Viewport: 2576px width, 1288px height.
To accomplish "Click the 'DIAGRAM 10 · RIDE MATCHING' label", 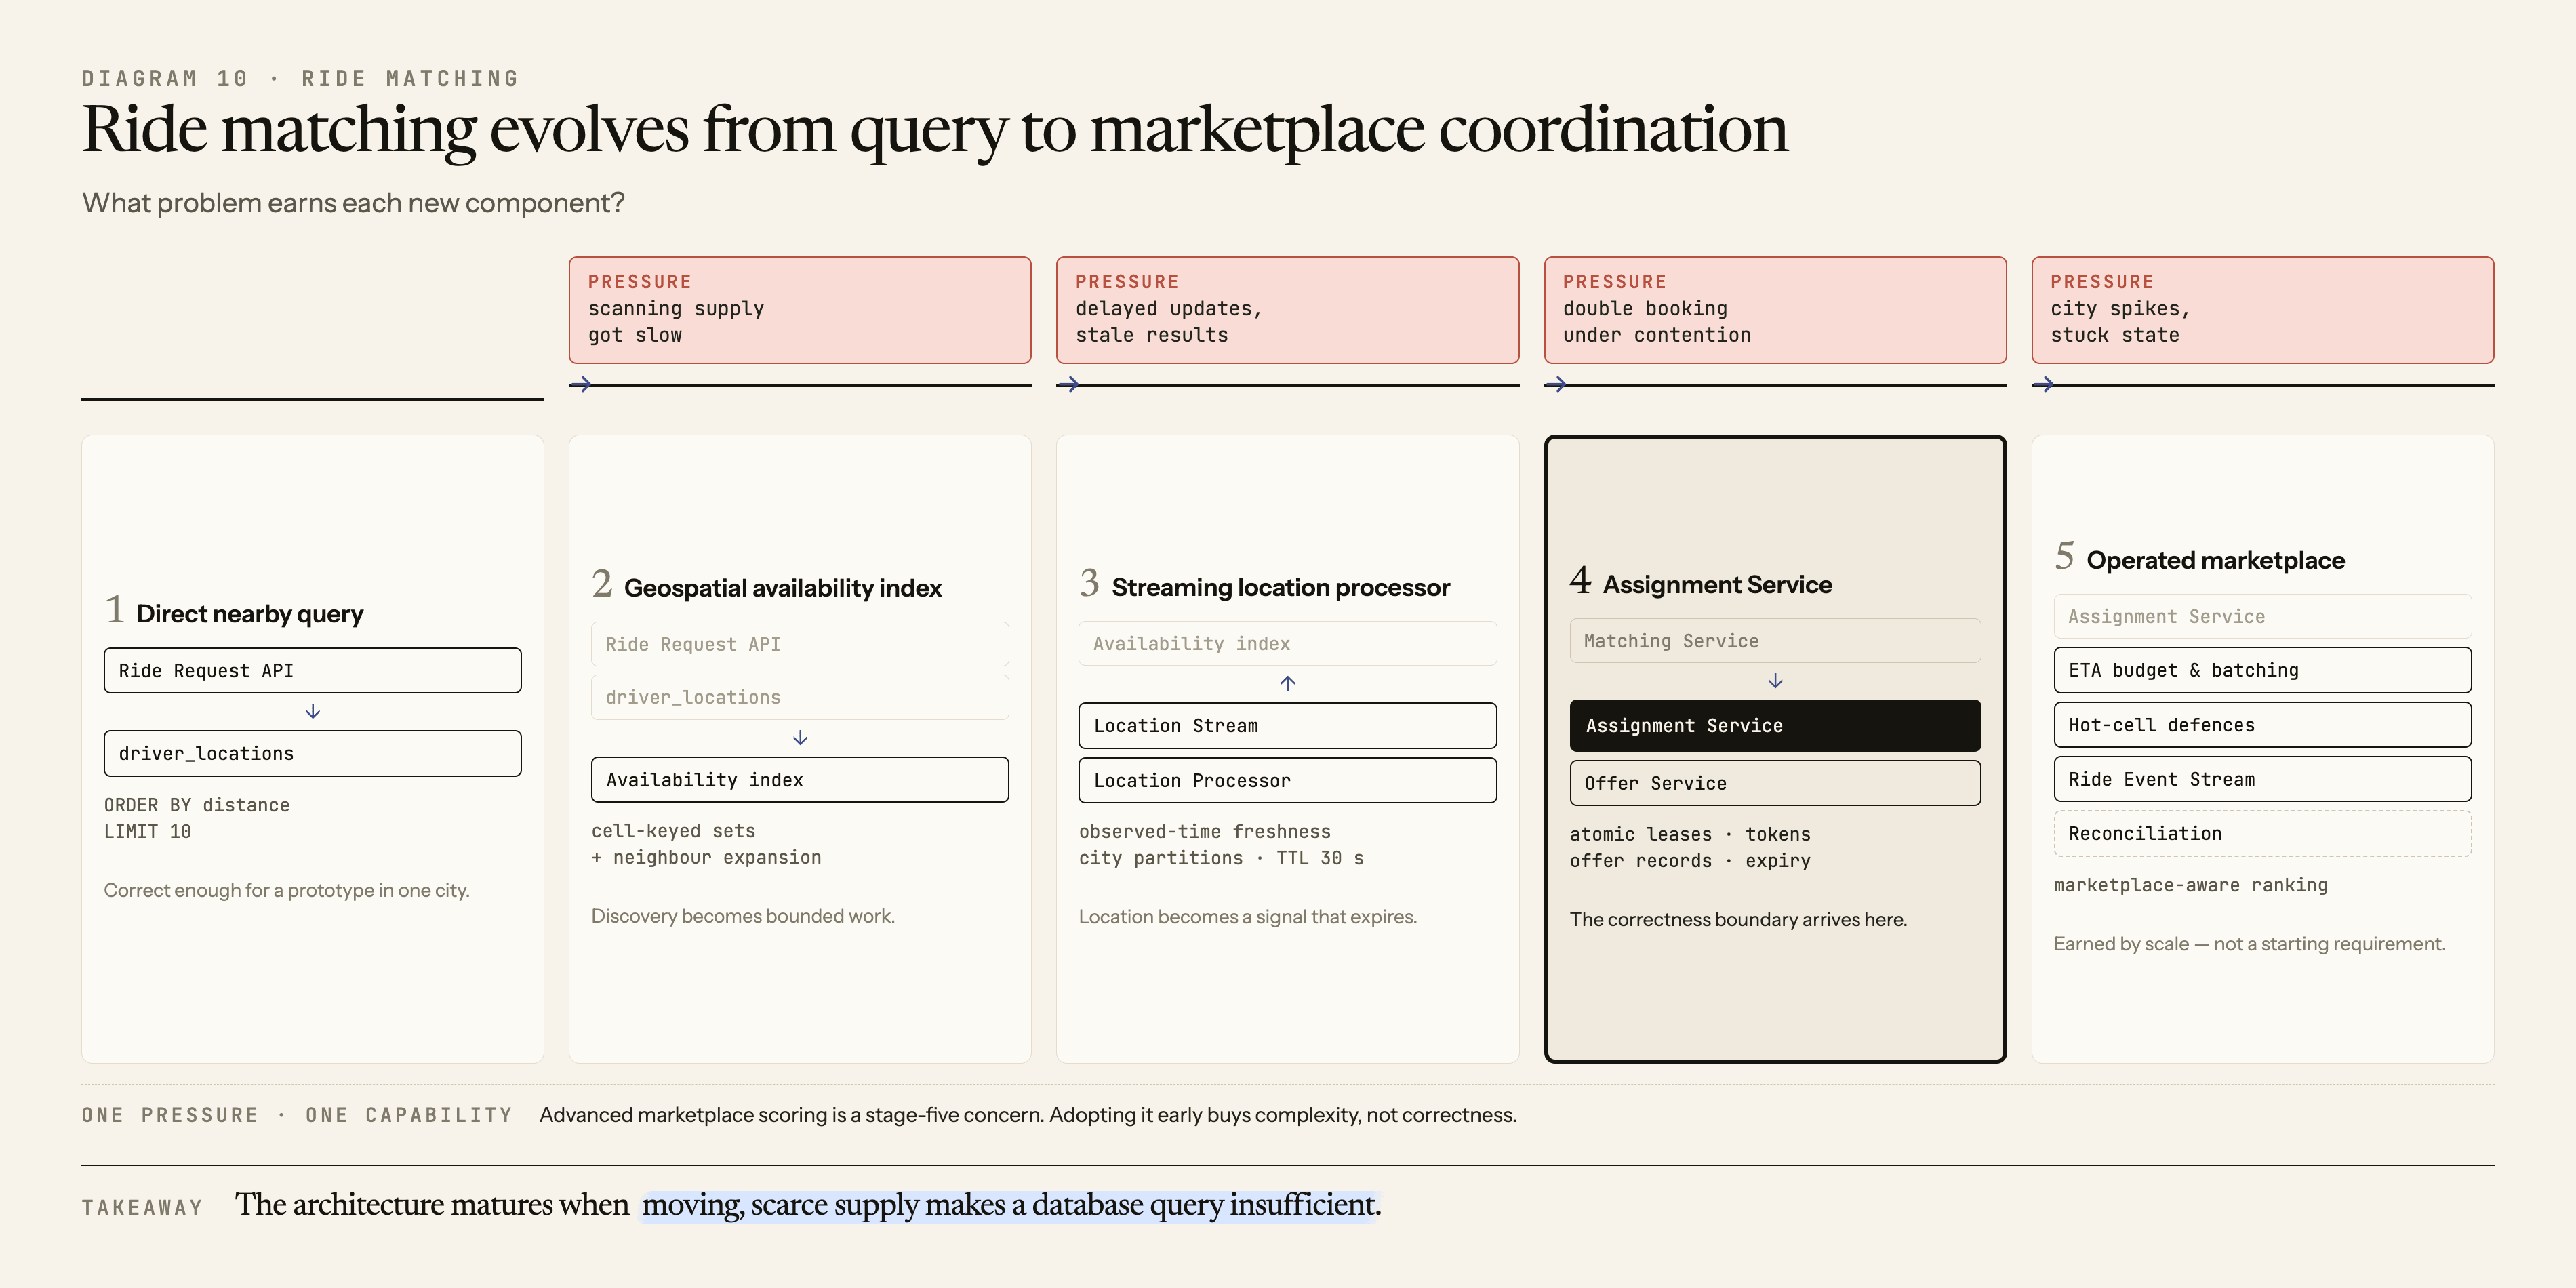I will (x=300, y=79).
